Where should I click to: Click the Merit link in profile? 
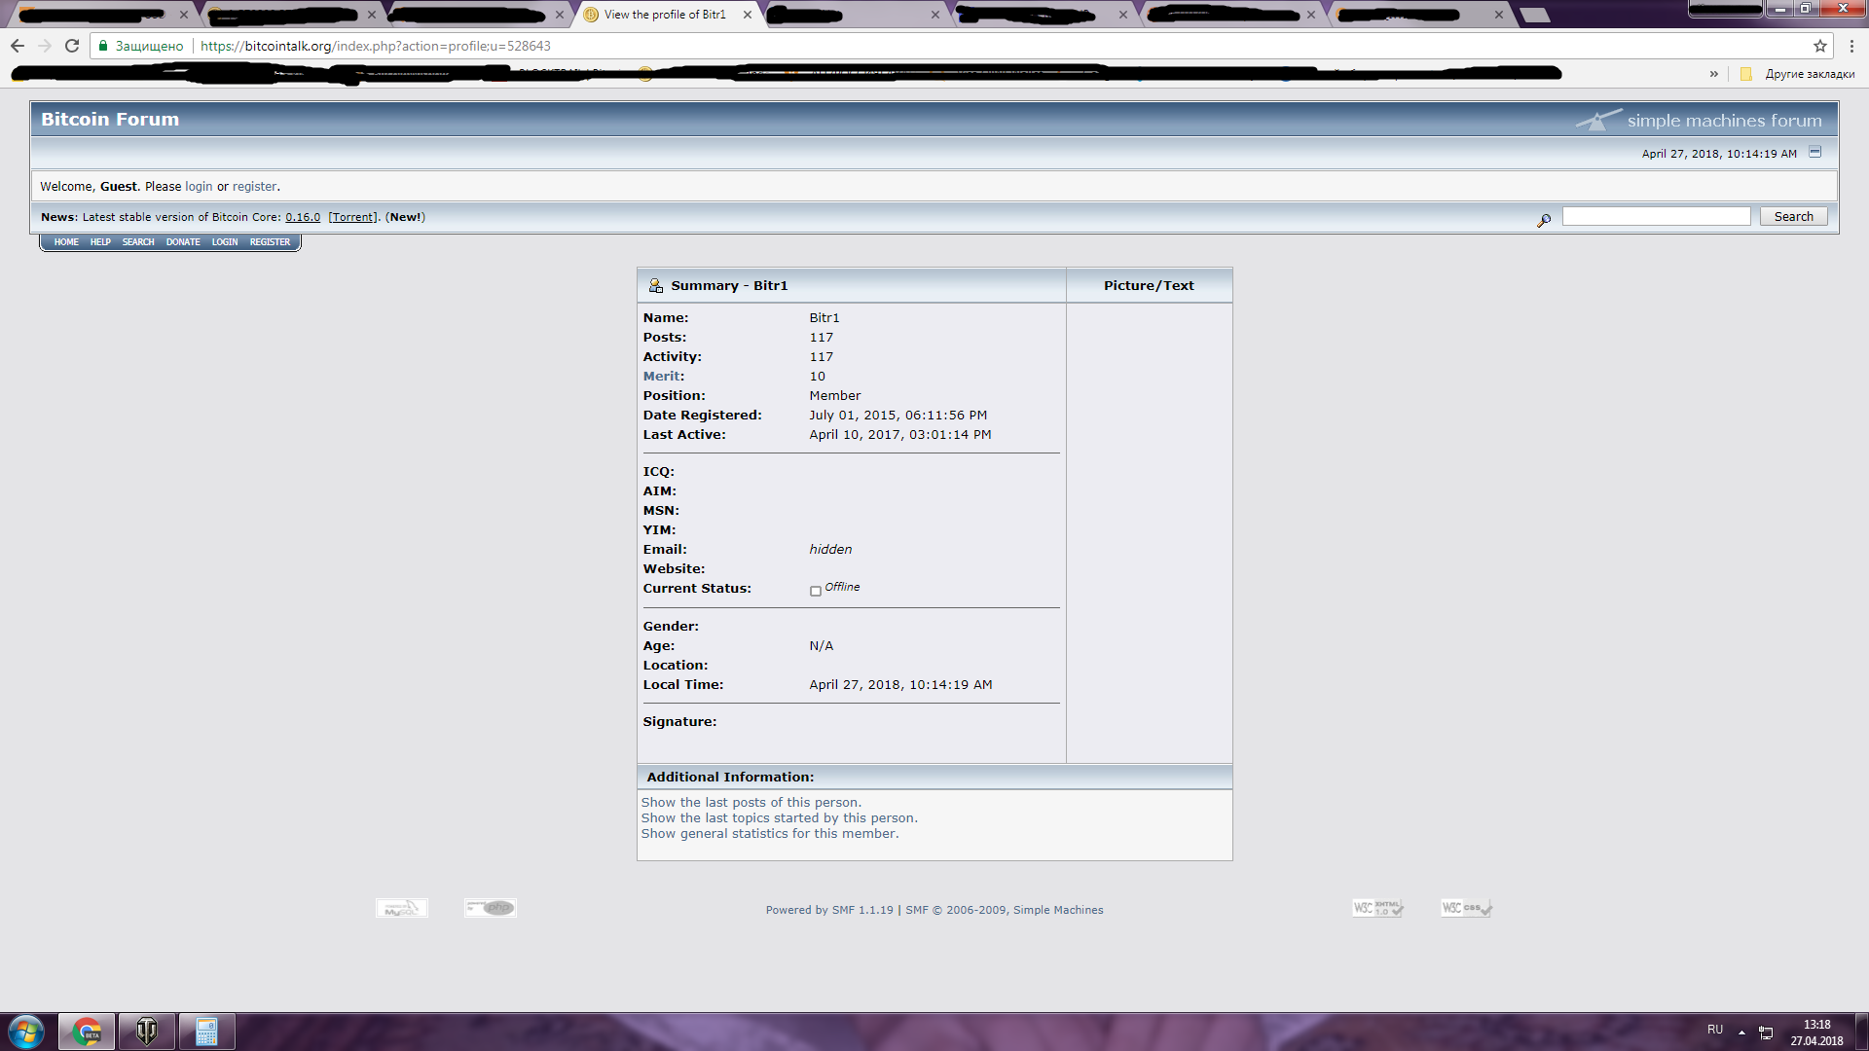coord(661,377)
